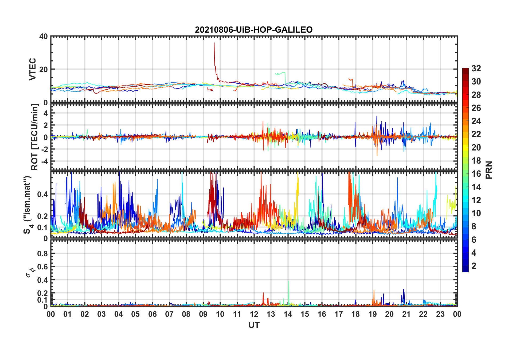This screenshot has height=340, width=508.
Task: Select hour label 17 on UT axis
Action: pyautogui.click(x=339, y=314)
